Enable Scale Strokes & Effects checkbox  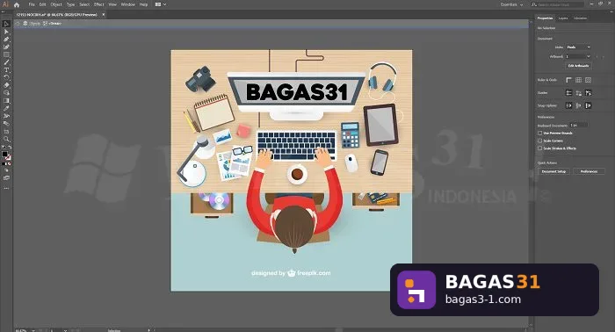pyautogui.click(x=540, y=148)
